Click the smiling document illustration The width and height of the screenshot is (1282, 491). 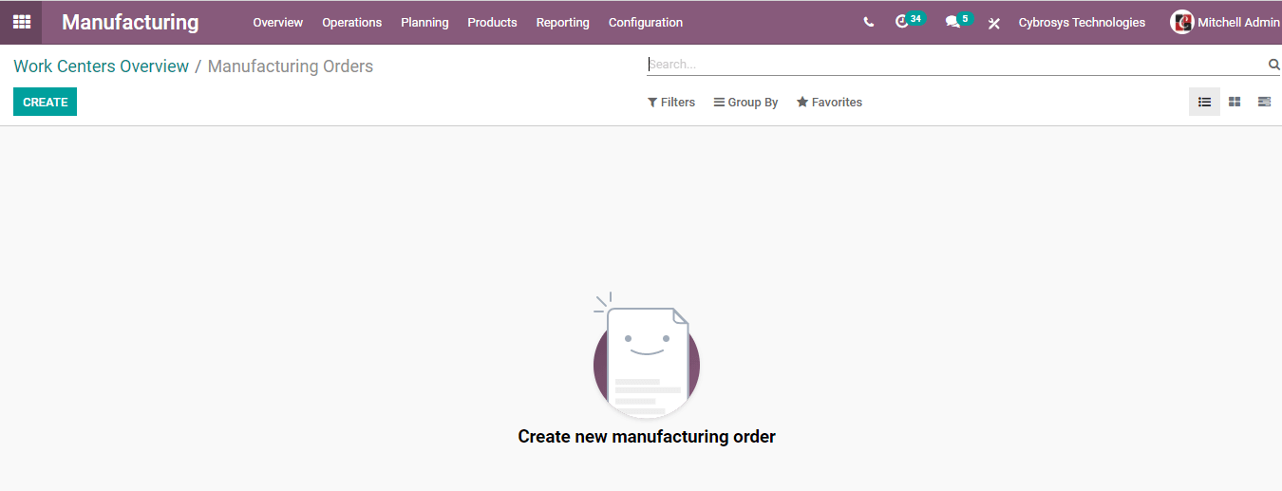647,356
